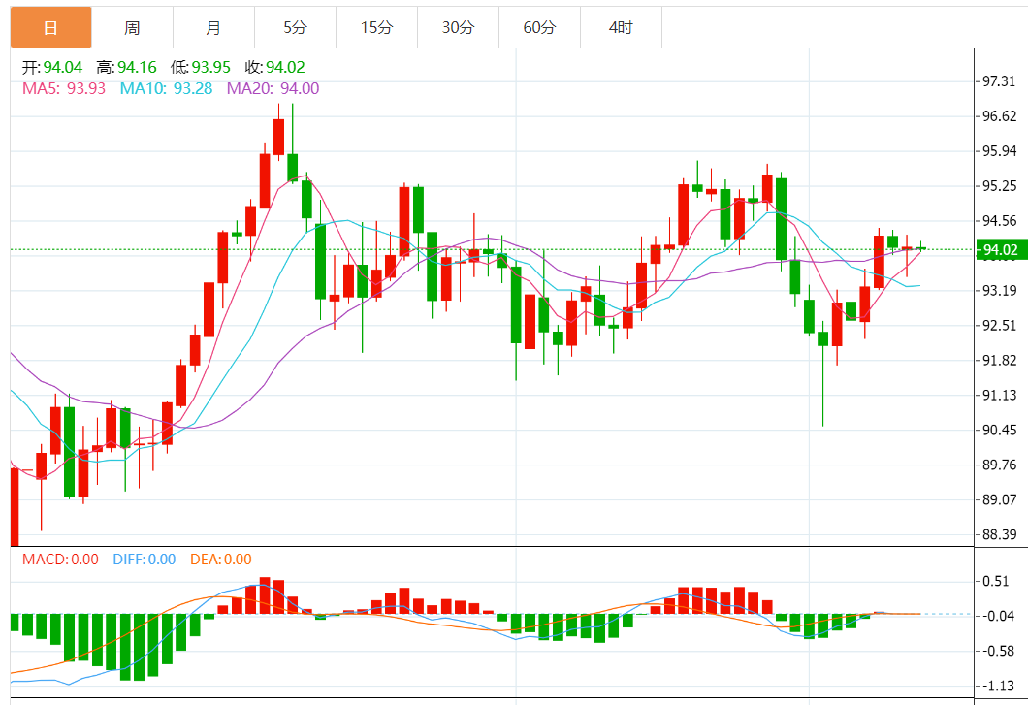Click the 93.19 price axis label
Image resolution: width=1028 pixels, height=705 pixels.
(999, 291)
